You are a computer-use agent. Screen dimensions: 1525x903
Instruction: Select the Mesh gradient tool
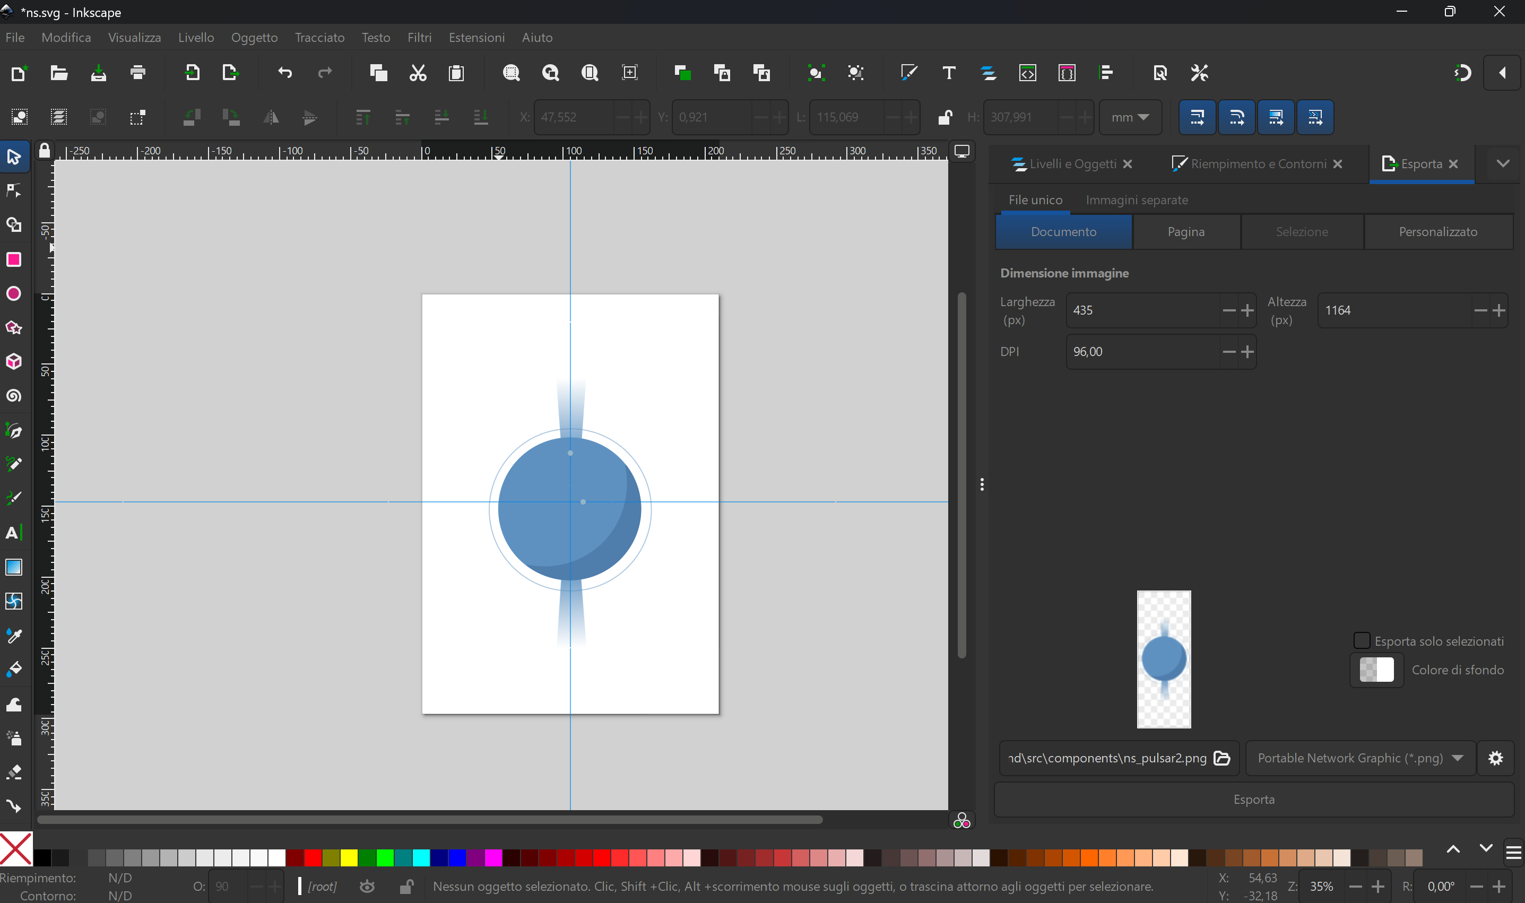click(13, 601)
